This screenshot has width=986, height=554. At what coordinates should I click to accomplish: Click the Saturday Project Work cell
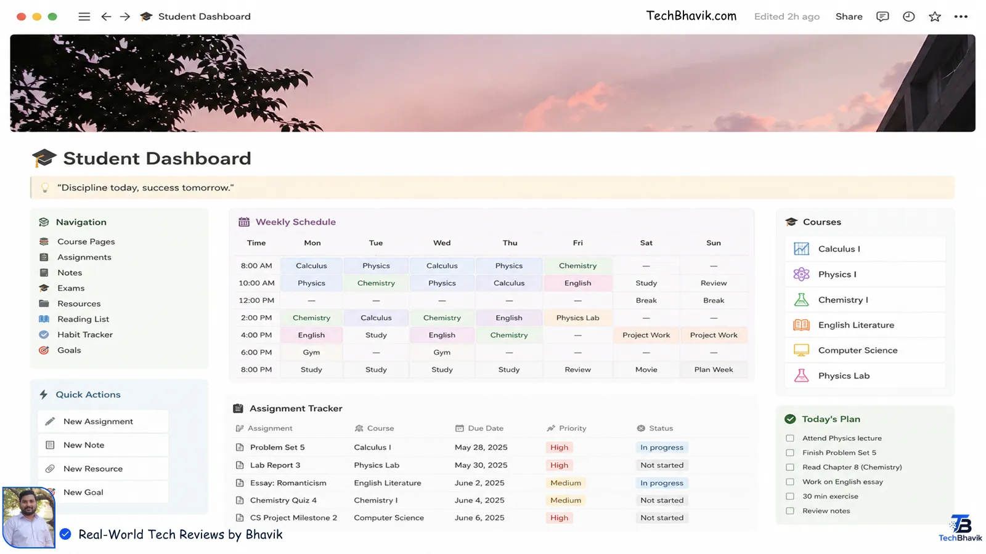pyautogui.click(x=646, y=335)
